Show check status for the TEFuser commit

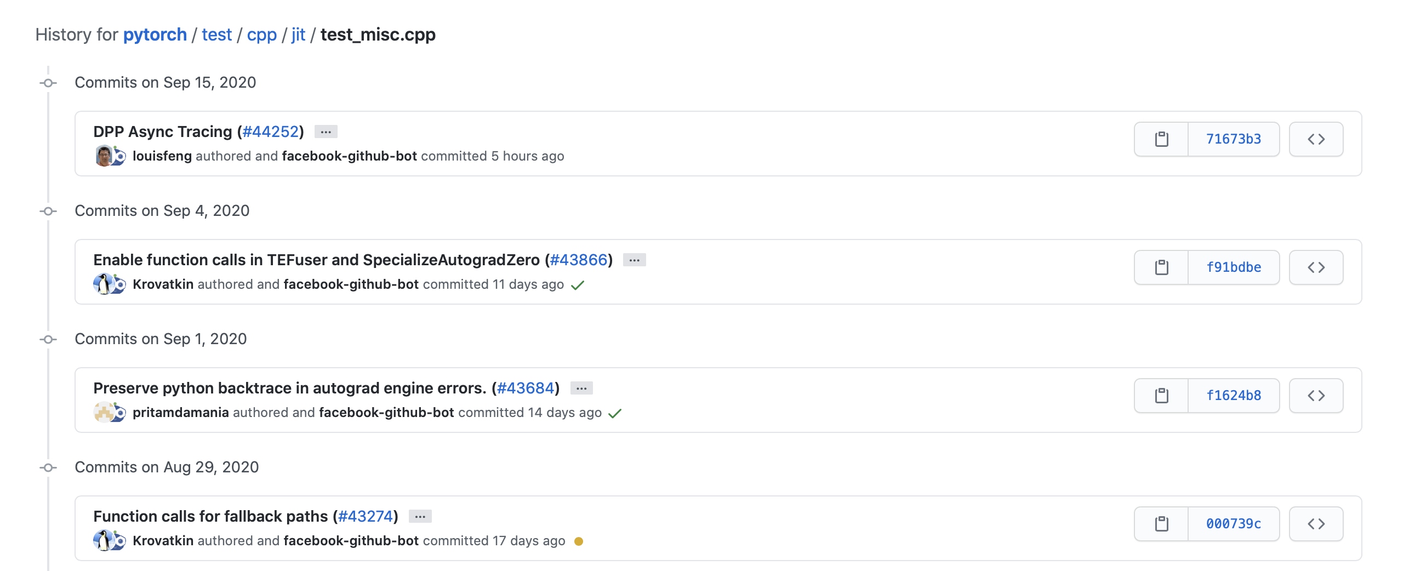(577, 284)
